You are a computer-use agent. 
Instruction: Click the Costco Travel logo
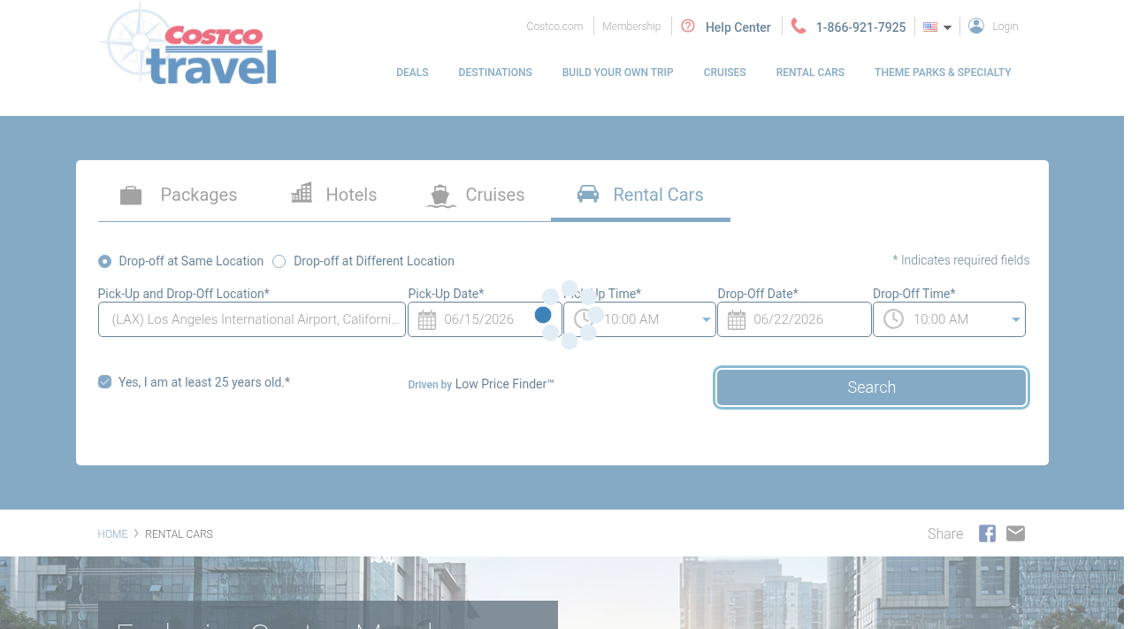click(x=188, y=44)
